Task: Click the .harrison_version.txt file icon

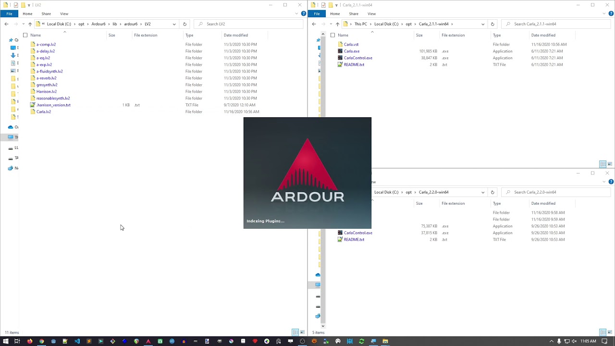Action: pyautogui.click(x=33, y=105)
